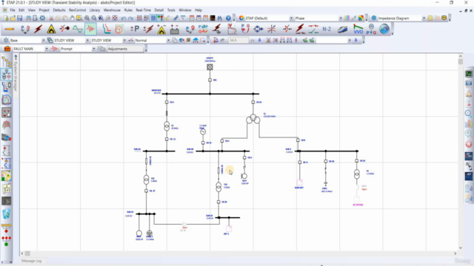Click the train traction study icon
Viewport: 474px width, 266px height.
342,30
